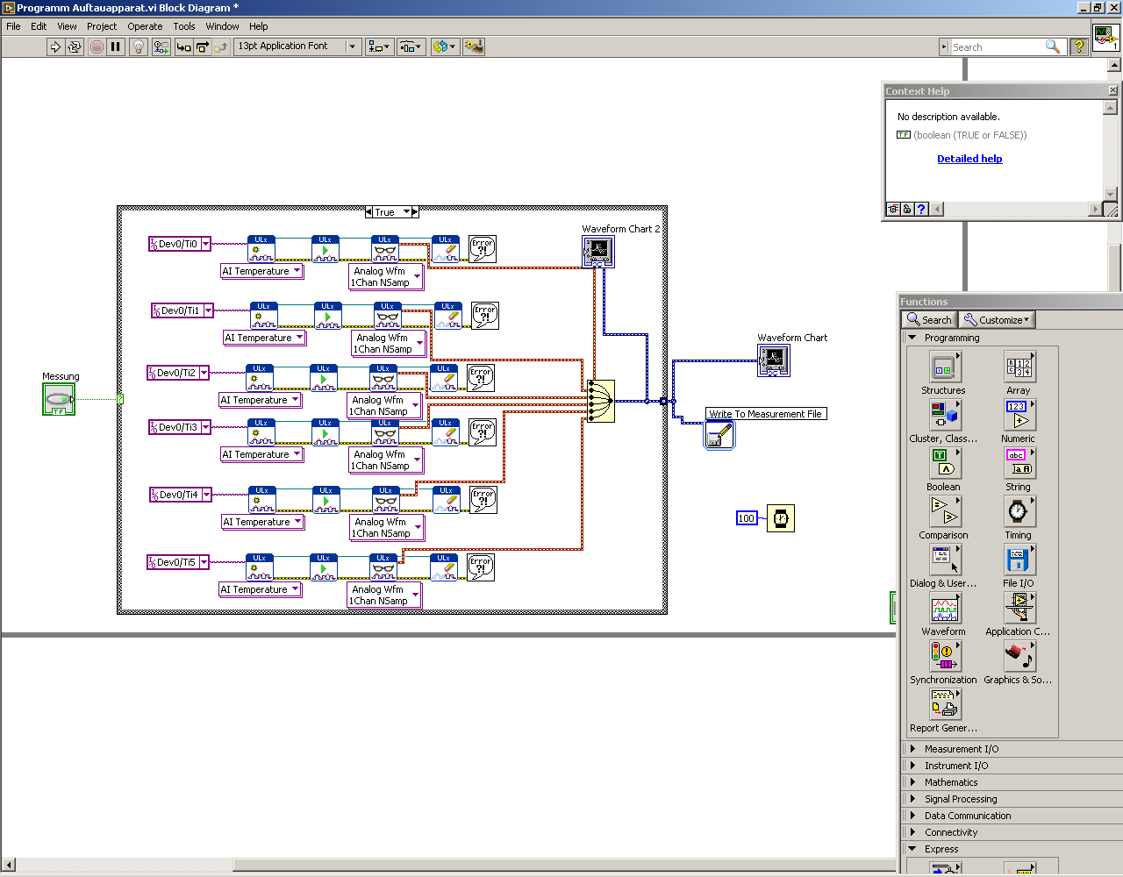The image size is (1123, 877).
Task: Click the Wait (ms) timer node
Action: coord(780,518)
